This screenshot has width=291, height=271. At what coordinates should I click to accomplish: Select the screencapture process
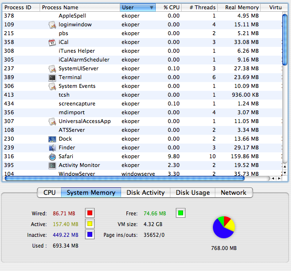tap(143, 104)
